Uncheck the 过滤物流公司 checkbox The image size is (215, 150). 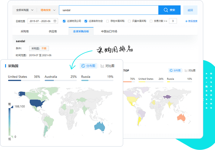(x=64, y=21)
